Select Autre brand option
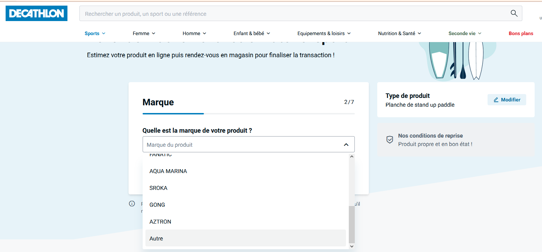The height and width of the screenshot is (252, 542). (x=246, y=238)
